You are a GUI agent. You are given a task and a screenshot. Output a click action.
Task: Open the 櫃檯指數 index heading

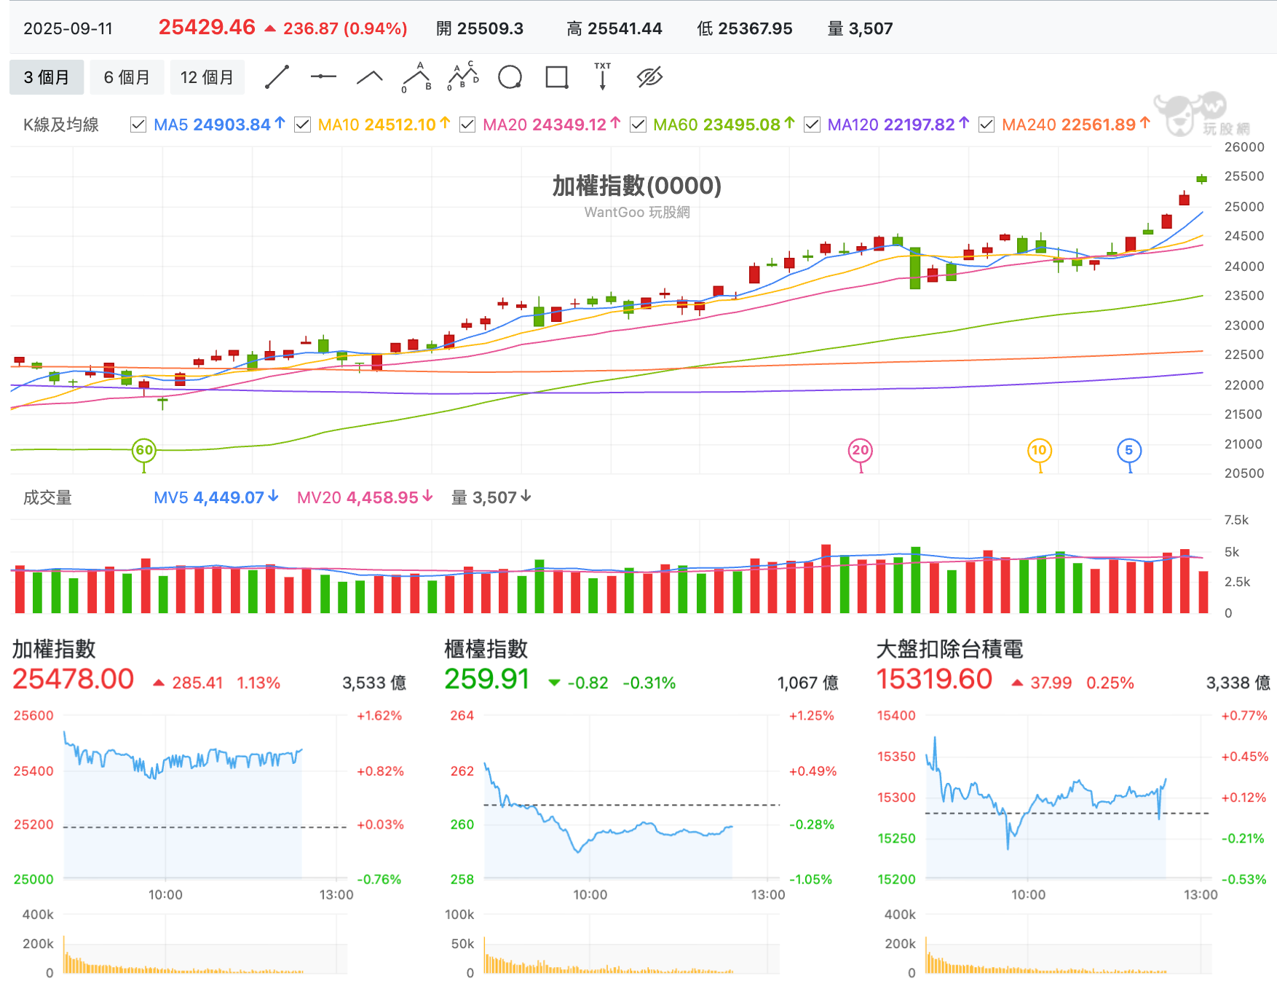[x=486, y=649]
